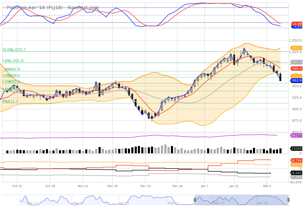Click the gray 30,986 COT label
Screen dimensions: 303x209
(296, 177)
